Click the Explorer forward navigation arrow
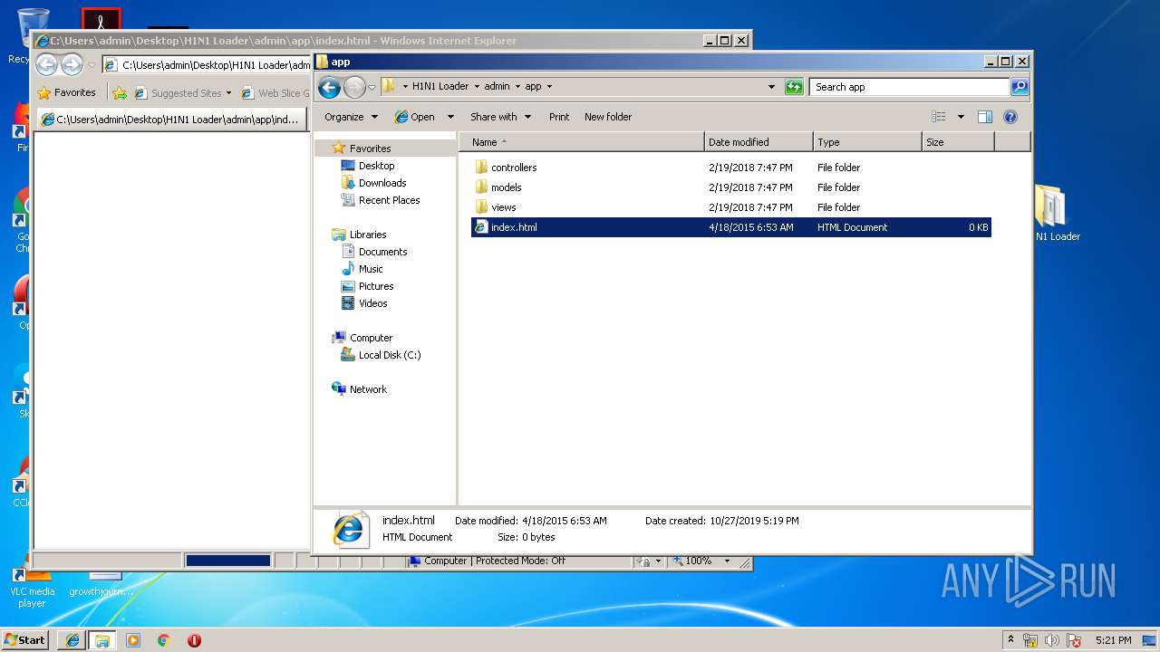The image size is (1160, 652). pos(354,87)
